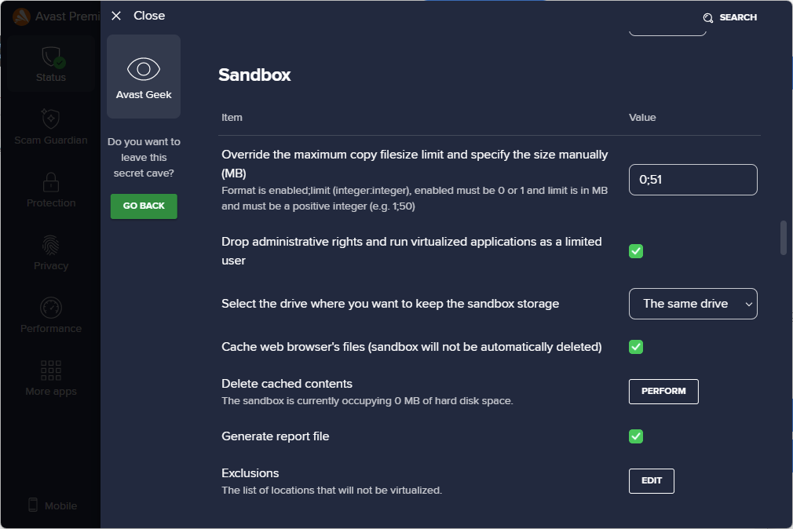
Task: Click EDIT button for Exclusions
Action: (x=652, y=481)
